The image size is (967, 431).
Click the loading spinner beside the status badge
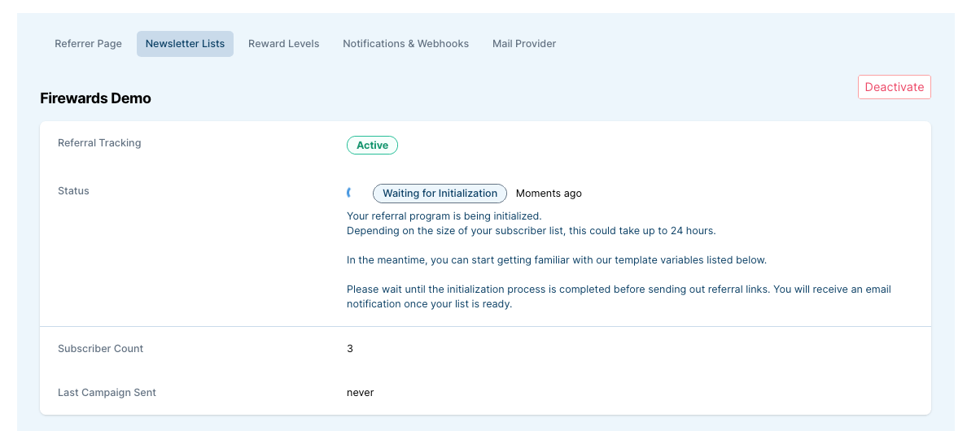[350, 193]
